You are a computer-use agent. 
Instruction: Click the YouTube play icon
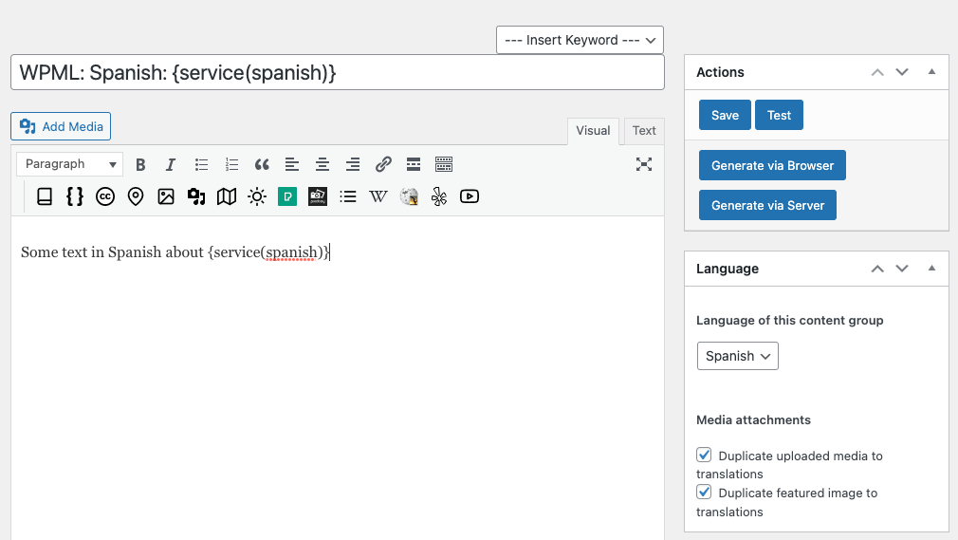pos(470,196)
